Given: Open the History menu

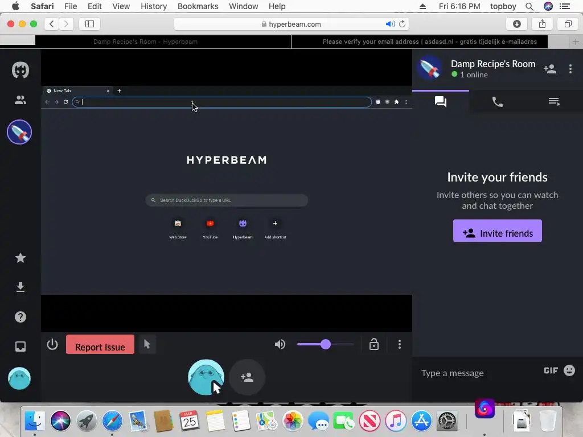Looking at the screenshot, I should tap(154, 6).
